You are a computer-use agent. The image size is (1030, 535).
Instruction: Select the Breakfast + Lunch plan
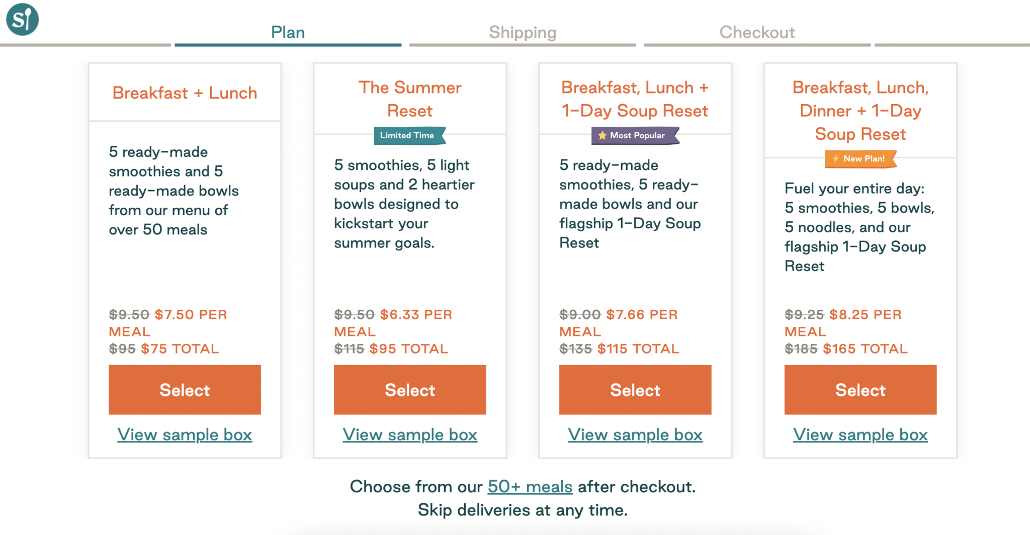point(185,390)
